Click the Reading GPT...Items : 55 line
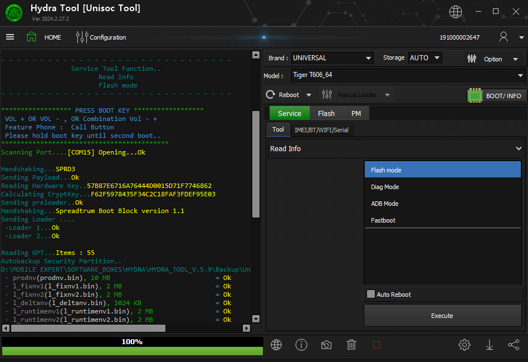Image resolution: width=528 pixels, height=362 pixels. click(48, 252)
